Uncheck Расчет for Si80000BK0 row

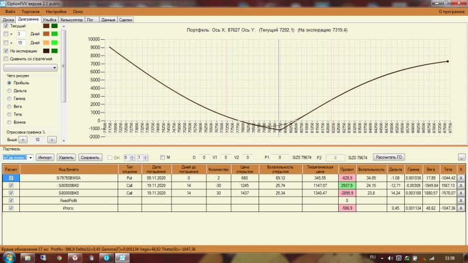point(11,193)
